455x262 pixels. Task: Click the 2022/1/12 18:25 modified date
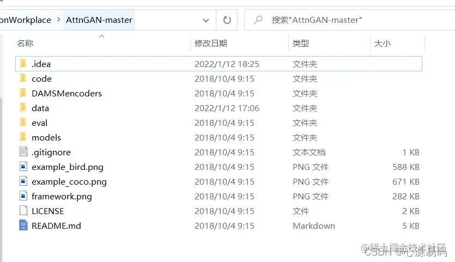[227, 64]
